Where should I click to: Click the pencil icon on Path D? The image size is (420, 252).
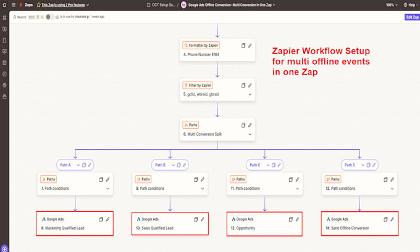374,165
